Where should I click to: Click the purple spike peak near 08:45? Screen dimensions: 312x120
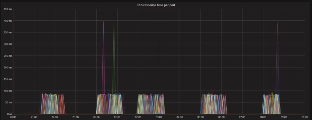pyautogui.click(x=277, y=22)
